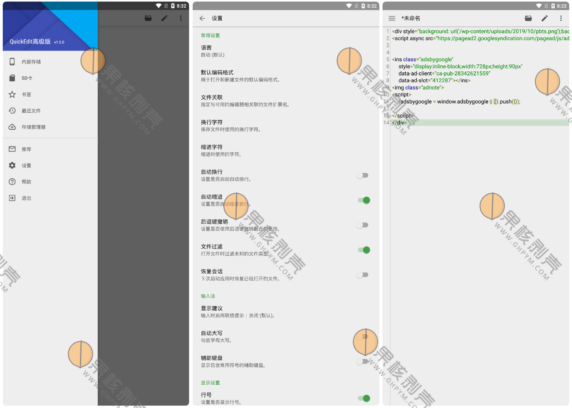Open the 默认编码格式 encoding setting

pos(286,76)
